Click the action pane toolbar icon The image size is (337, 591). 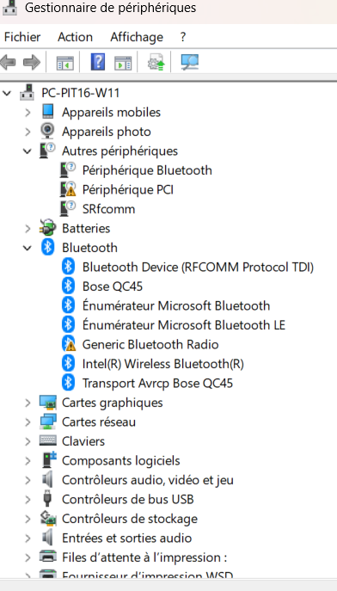click(123, 63)
